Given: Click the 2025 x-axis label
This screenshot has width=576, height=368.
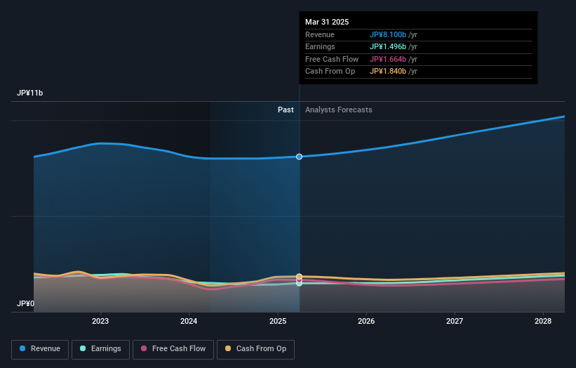Looking at the screenshot, I should pos(278,322).
